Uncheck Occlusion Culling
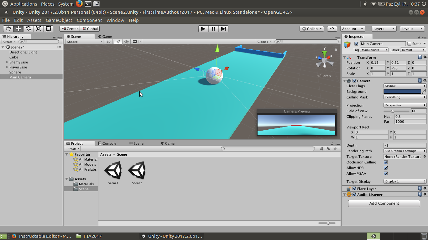The width and height of the screenshot is (428, 240). pyautogui.click(x=386, y=162)
